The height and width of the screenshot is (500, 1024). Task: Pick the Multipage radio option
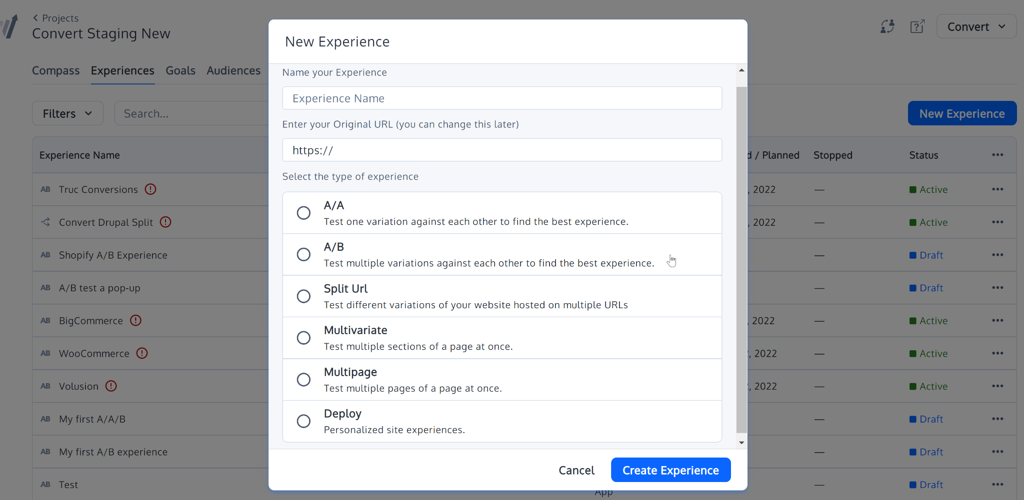(303, 380)
